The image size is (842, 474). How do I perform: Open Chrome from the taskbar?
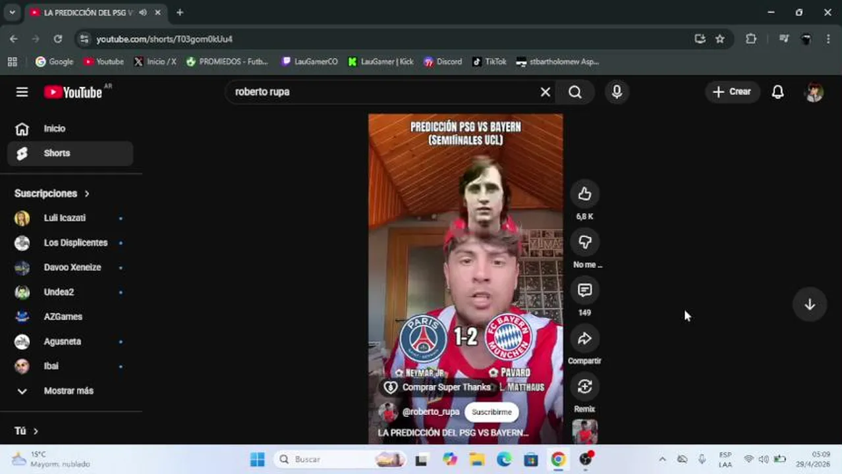click(558, 460)
